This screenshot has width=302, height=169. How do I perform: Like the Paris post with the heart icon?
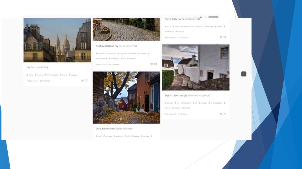(83, 80)
